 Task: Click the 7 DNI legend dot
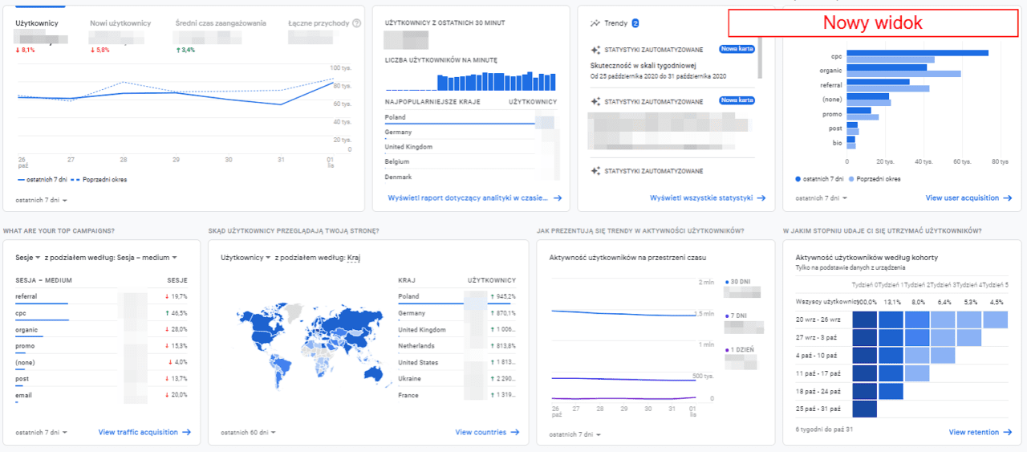click(726, 316)
